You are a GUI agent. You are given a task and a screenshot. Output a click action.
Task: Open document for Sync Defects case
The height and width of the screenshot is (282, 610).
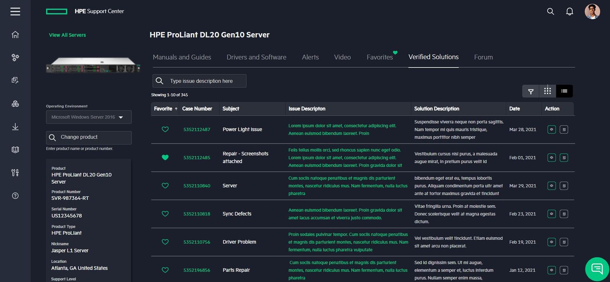[x=564, y=214]
